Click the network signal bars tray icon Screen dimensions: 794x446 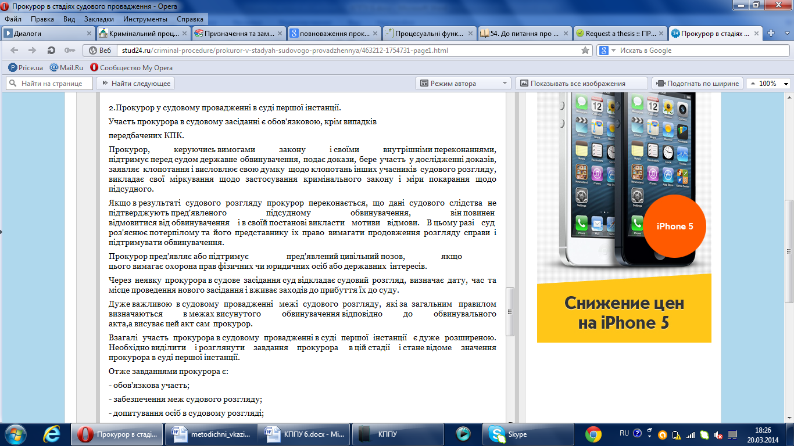[x=691, y=434]
